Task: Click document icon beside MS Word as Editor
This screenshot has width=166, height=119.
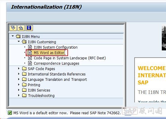Action: point(30,52)
